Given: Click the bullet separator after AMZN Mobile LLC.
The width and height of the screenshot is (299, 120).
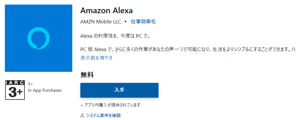Looking at the screenshot, I should pos(126,22).
